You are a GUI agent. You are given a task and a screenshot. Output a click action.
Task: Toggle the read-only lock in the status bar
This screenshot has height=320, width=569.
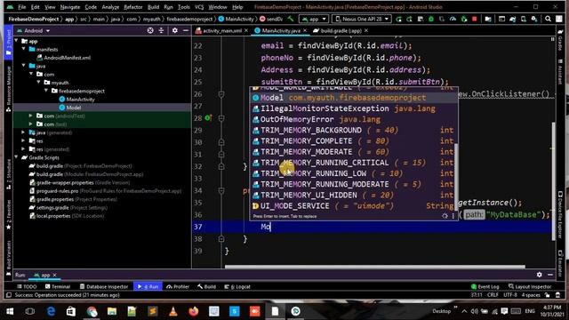[x=548, y=295]
